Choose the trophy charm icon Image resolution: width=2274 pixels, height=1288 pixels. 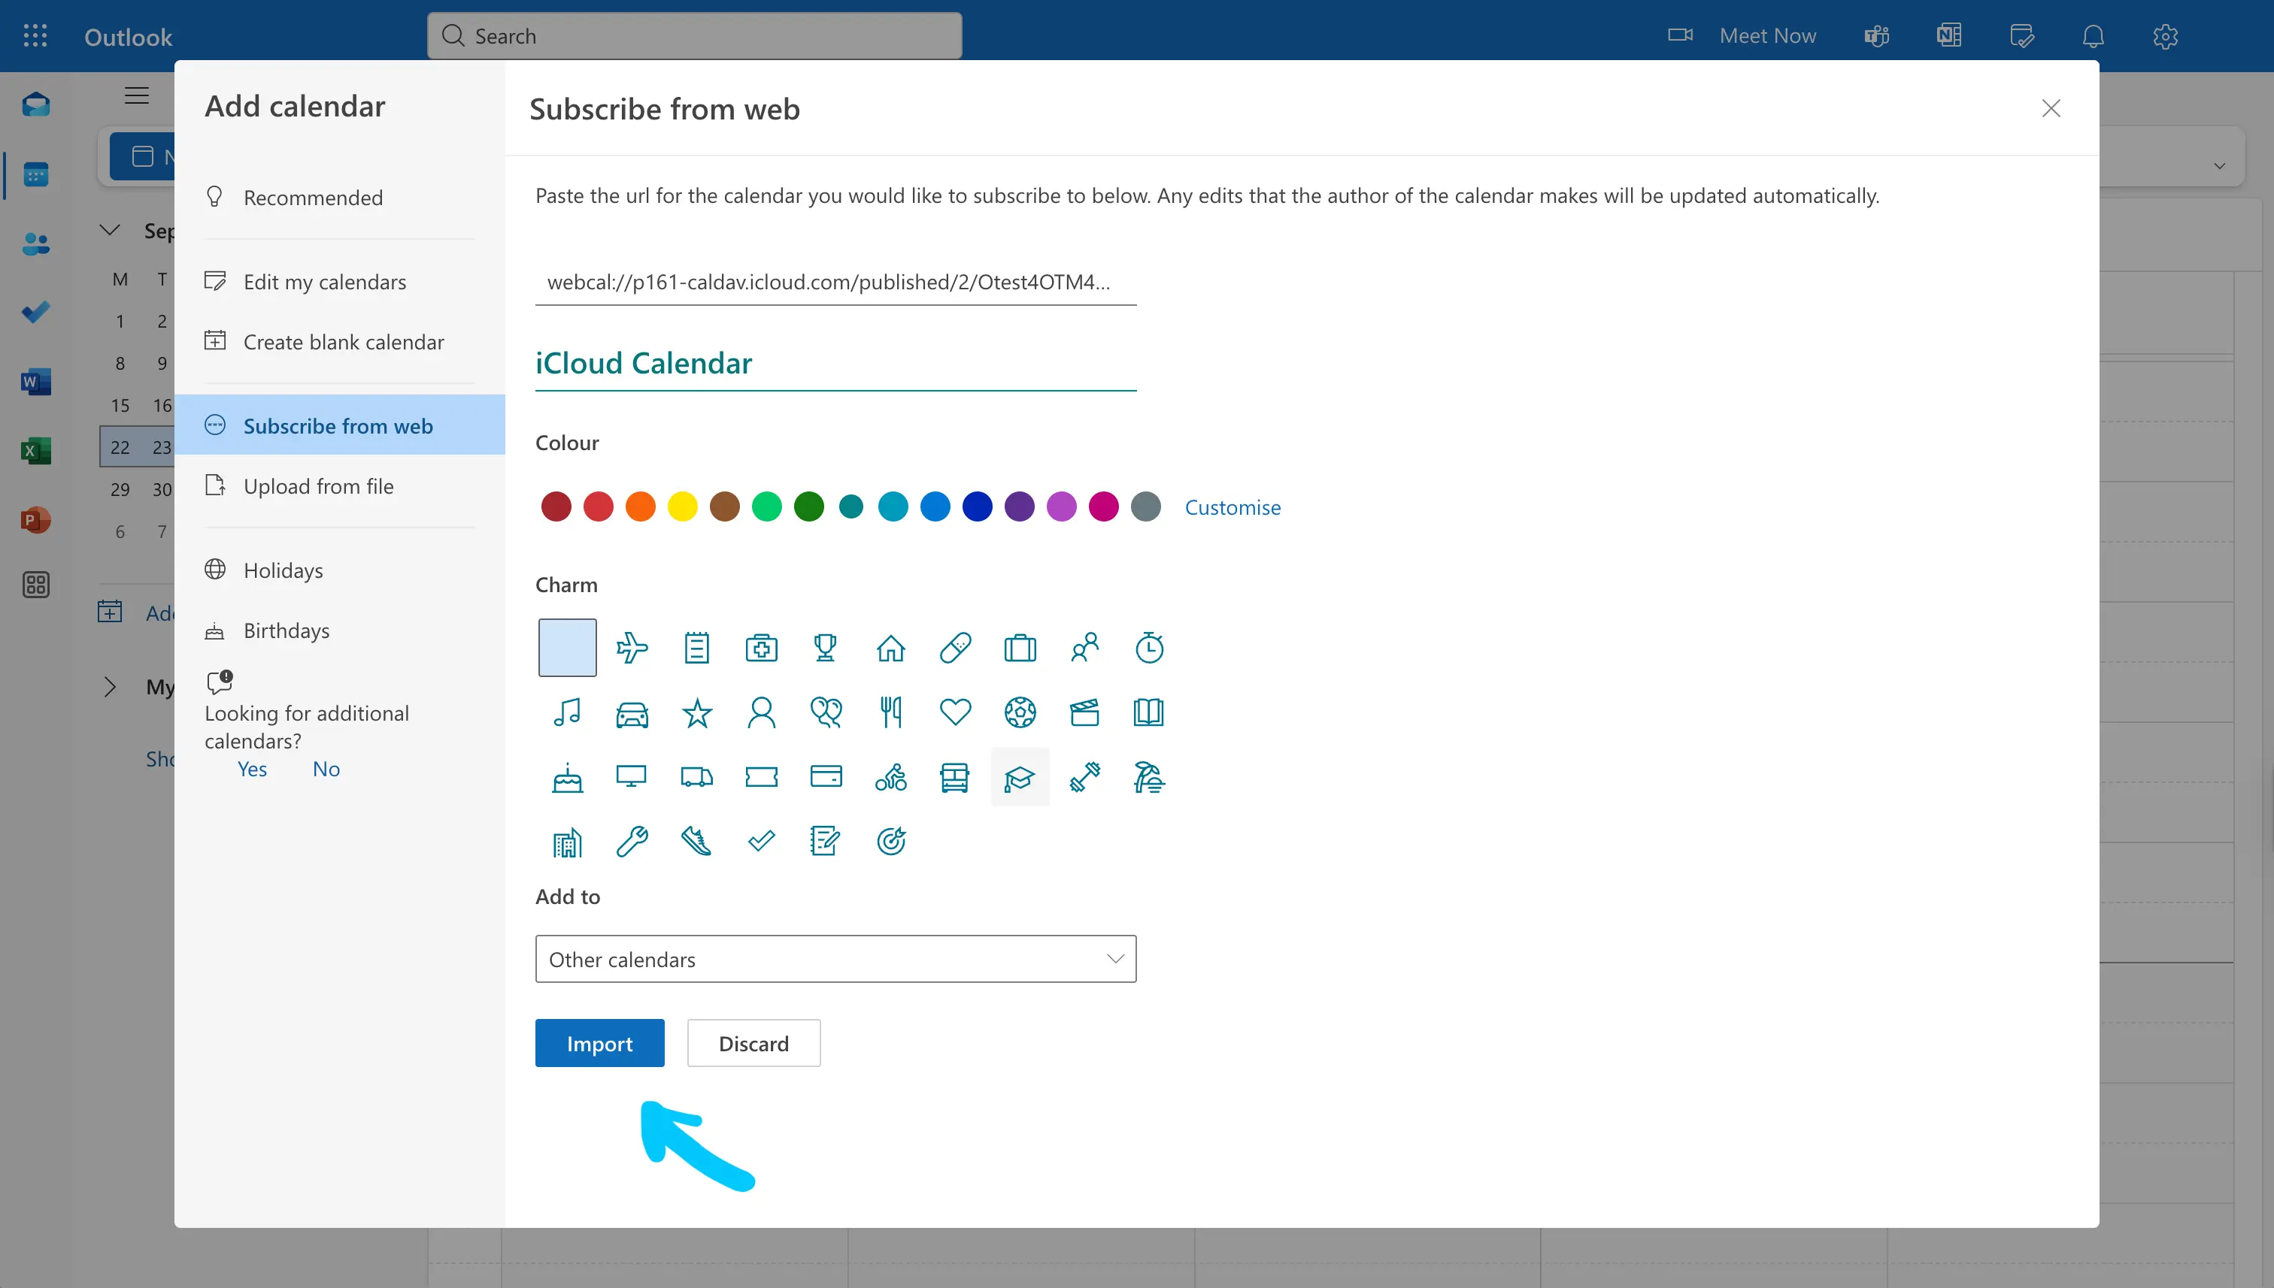[825, 648]
